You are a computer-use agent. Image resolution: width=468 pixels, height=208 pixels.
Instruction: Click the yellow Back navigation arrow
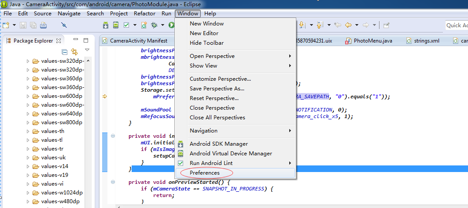[x=348, y=25]
